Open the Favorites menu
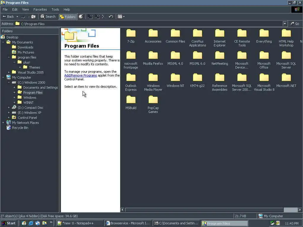Image resolution: width=303 pixels, height=227 pixels. (40, 9)
